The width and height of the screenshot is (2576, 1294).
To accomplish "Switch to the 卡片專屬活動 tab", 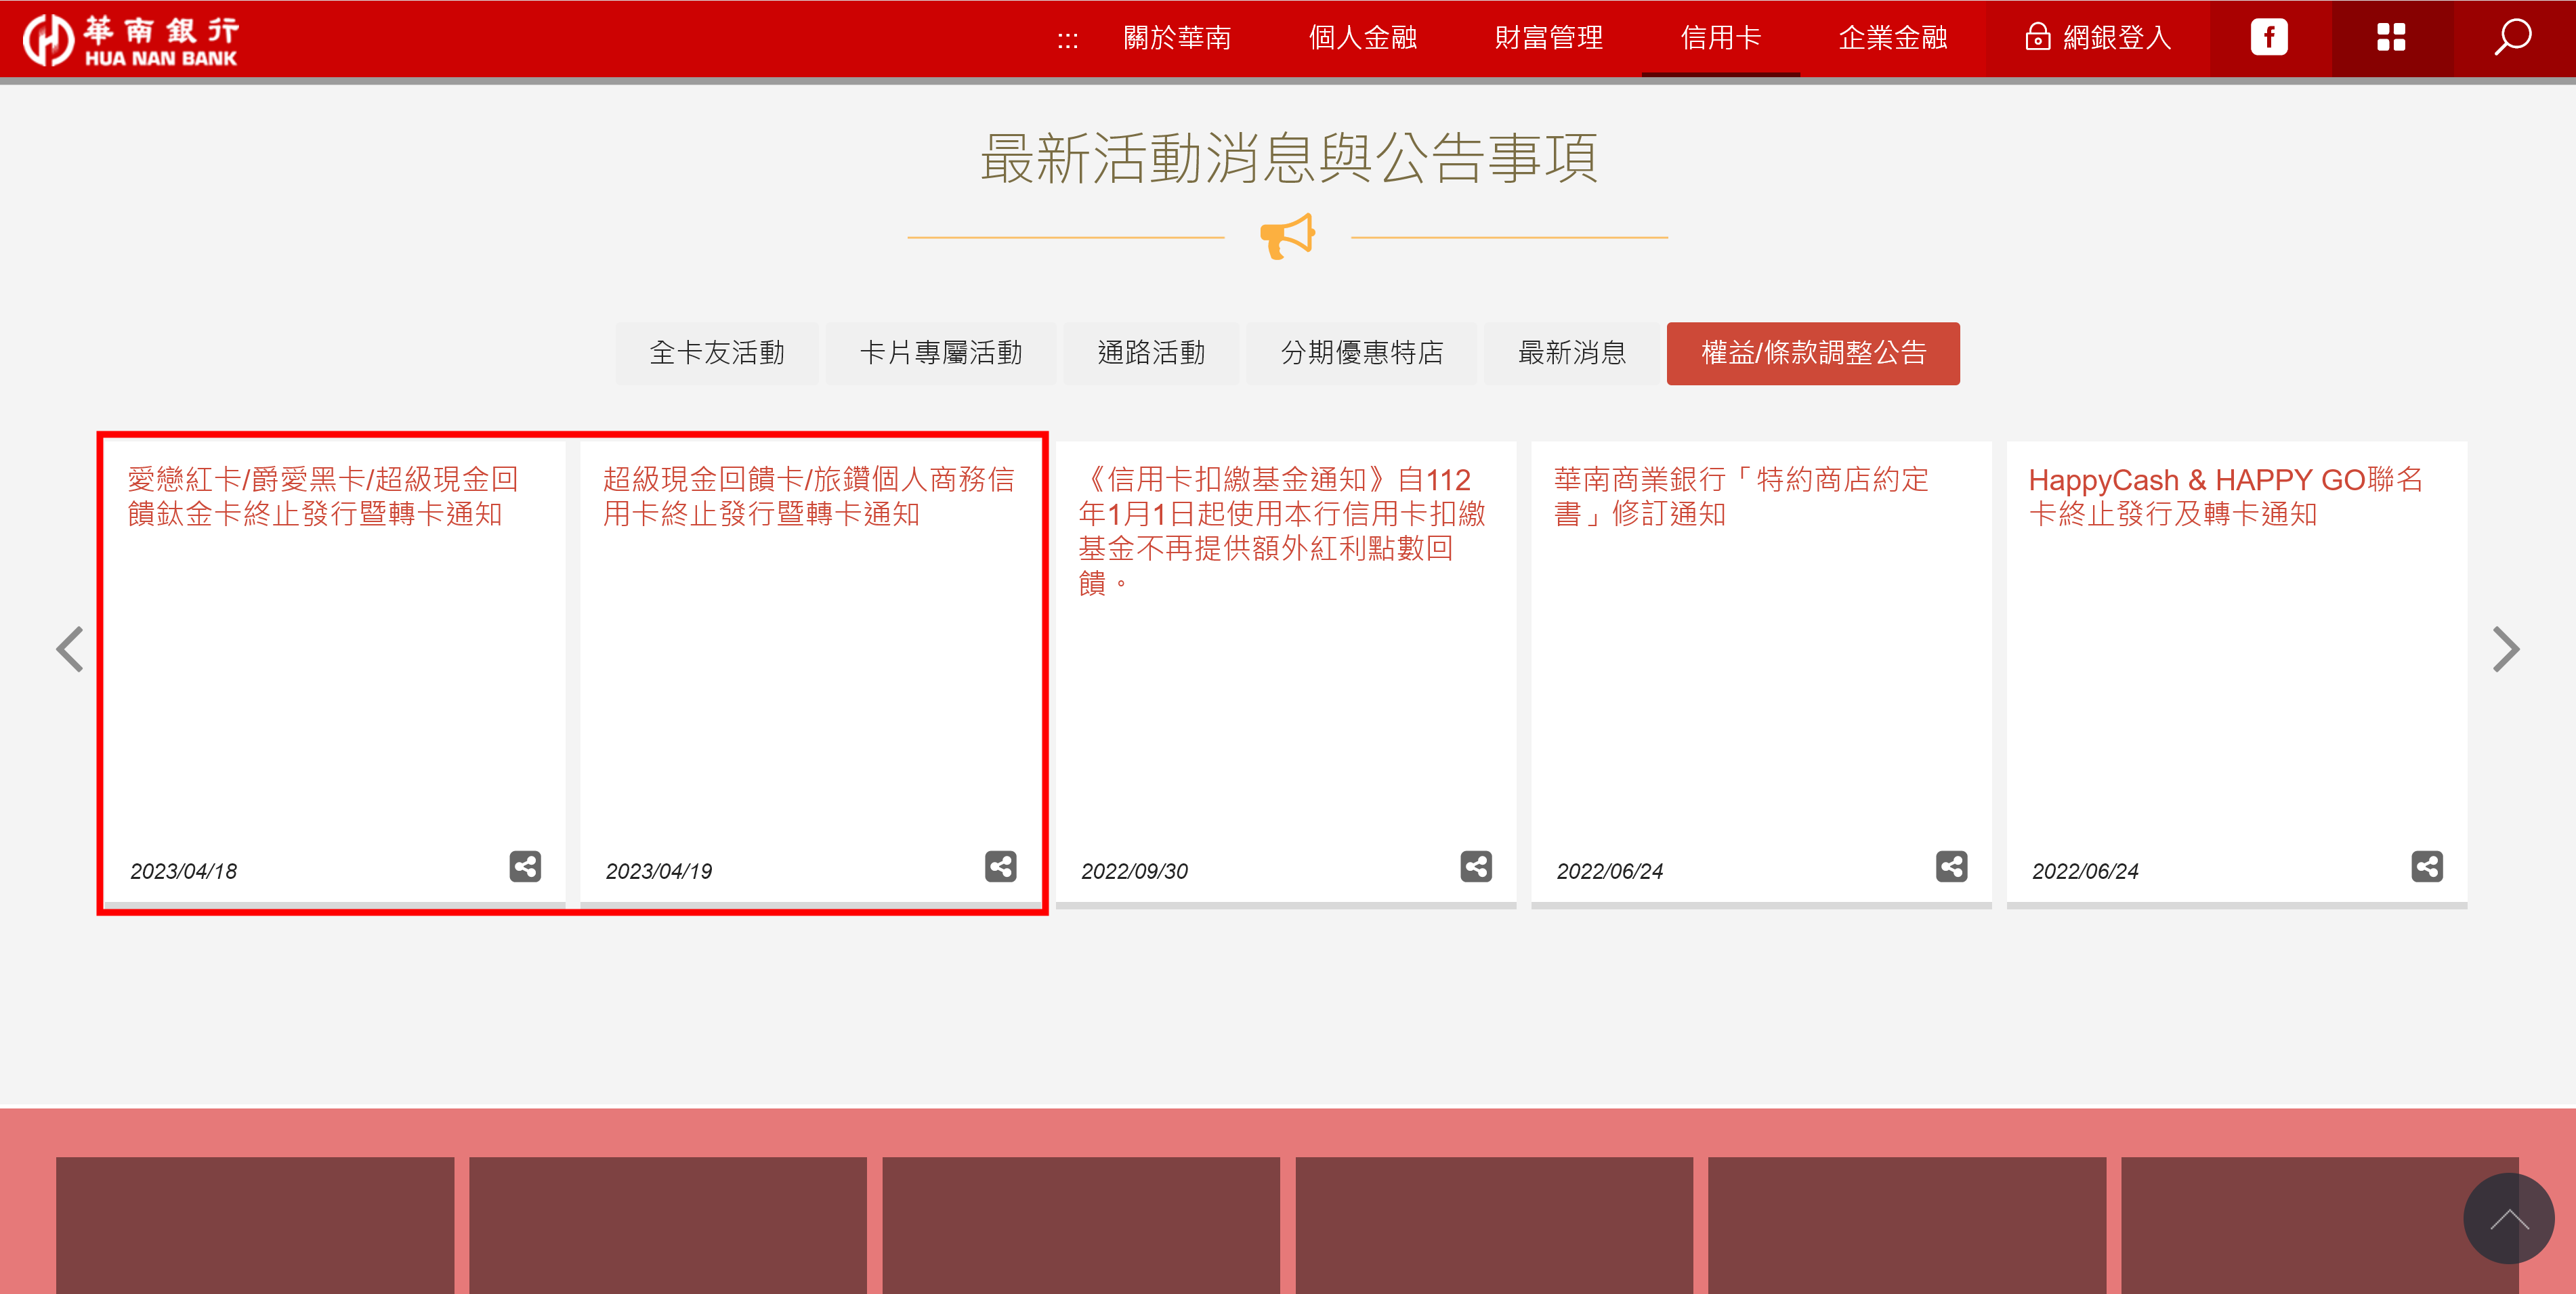I will click(x=941, y=353).
